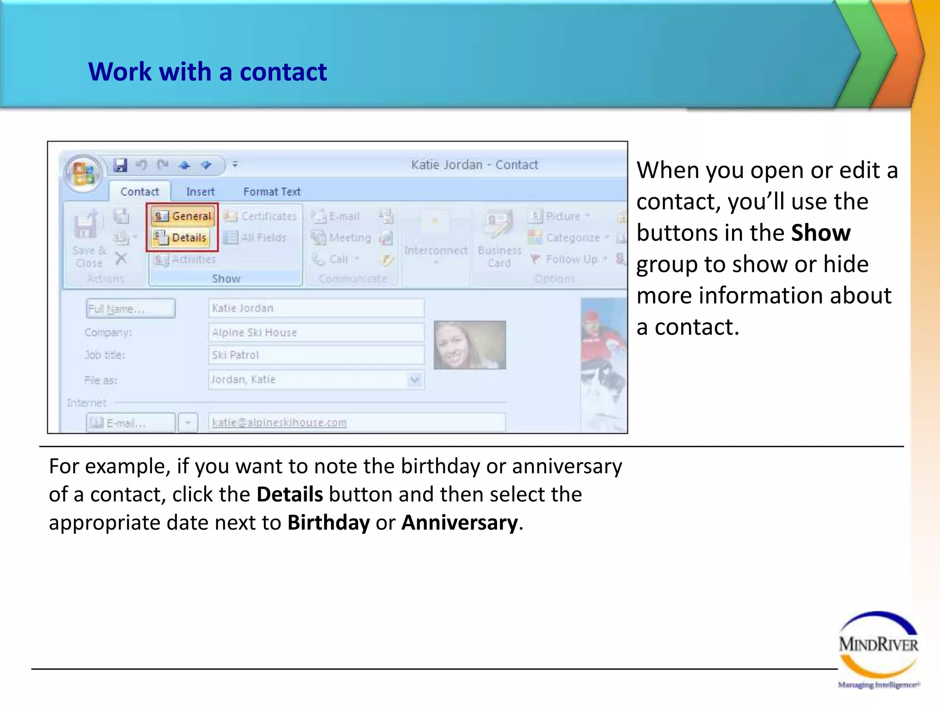Show the General contact view
Viewport: 940px width, 705px height.
click(183, 216)
